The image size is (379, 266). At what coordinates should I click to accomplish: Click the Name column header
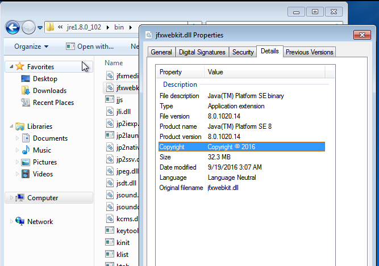tap(114, 63)
